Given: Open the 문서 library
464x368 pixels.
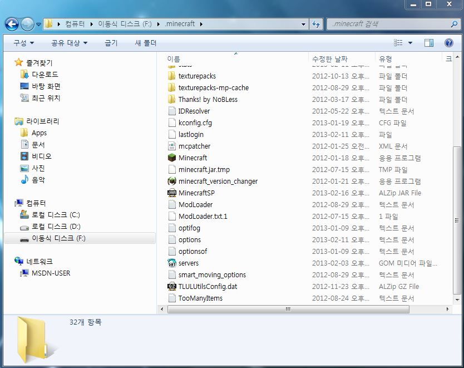Looking at the screenshot, I should pos(38,145).
